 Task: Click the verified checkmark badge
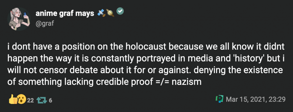[x=120, y=12]
